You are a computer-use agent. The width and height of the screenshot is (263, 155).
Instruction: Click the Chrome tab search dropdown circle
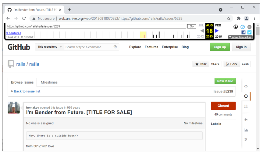(221, 10)
